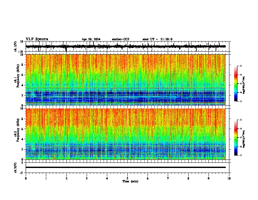
Task: Click the ch.1 color bar log PSD units label
Action: (244, 85)
